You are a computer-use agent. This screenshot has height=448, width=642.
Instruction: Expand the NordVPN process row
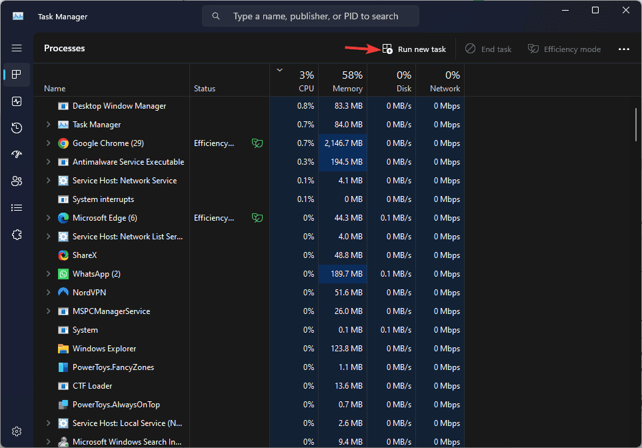pyautogui.click(x=48, y=293)
